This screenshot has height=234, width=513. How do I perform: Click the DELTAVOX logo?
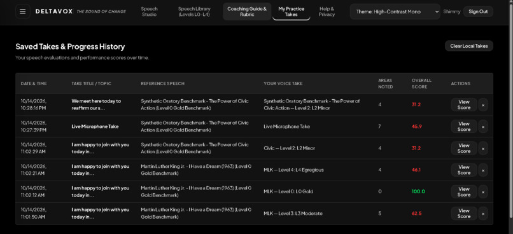coord(54,11)
